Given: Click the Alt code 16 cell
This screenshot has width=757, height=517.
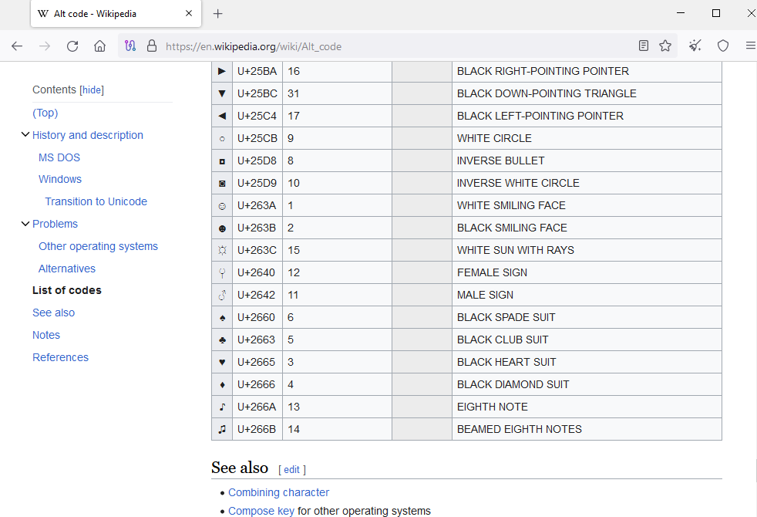Looking at the screenshot, I should coord(337,72).
